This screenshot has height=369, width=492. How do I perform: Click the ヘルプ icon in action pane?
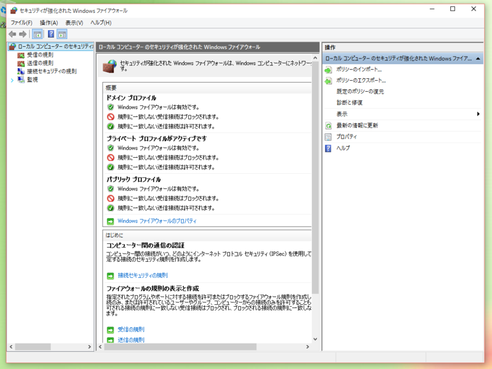328,148
